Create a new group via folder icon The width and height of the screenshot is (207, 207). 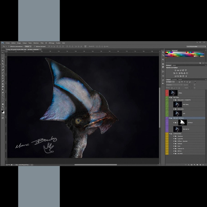(x=197, y=165)
